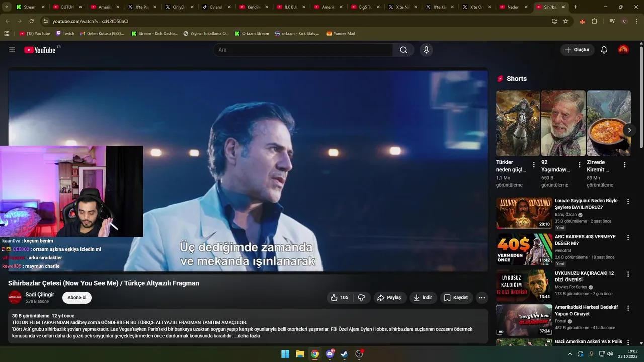This screenshot has width=644, height=362.
Task: Reload the page in Chrome
Action: click(x=31, y=21)
